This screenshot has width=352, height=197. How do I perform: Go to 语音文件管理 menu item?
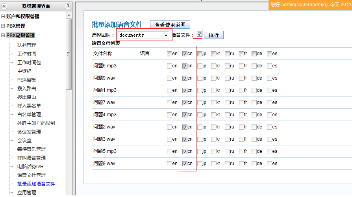31,175
